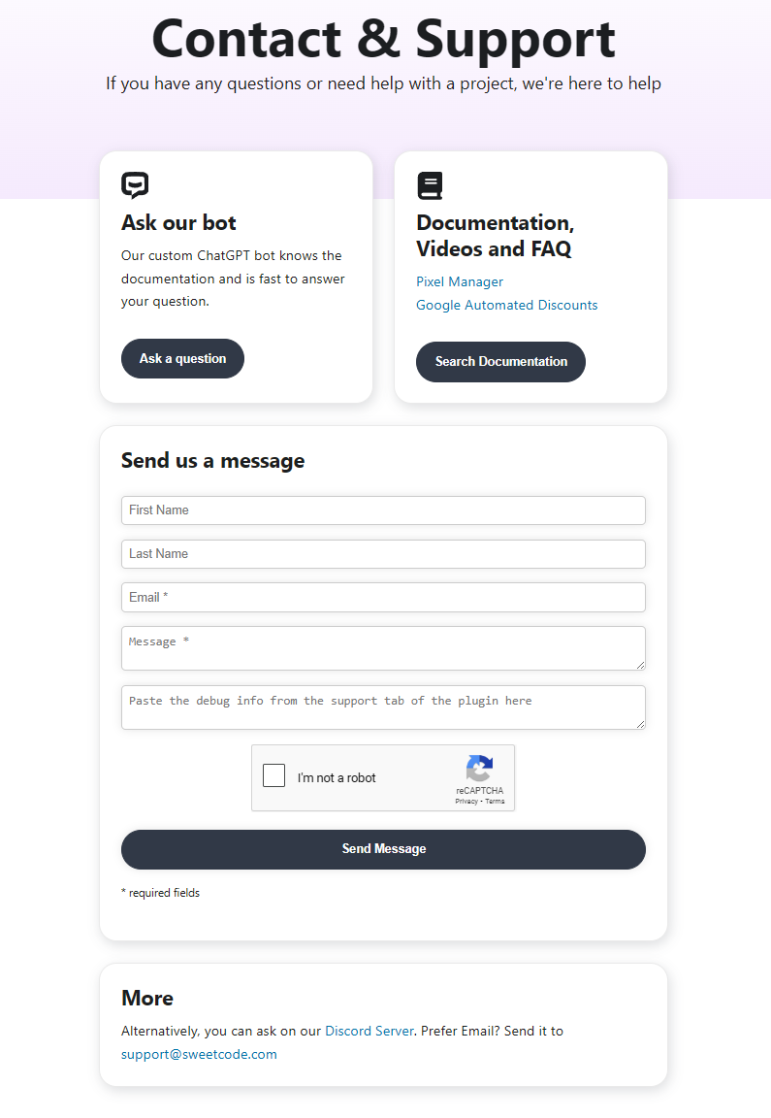The image size is (771, 1118).
Task: Open the Pixel Manager documentation link
Action: coord(460,281)
